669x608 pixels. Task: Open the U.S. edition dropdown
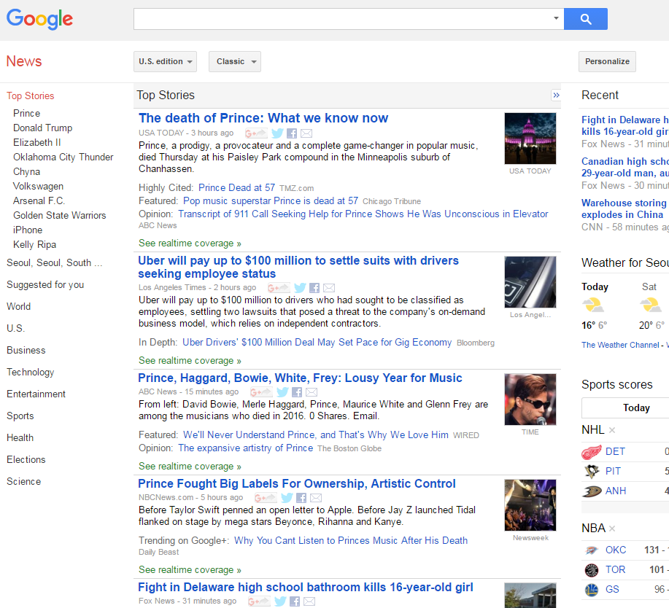point(165,61)
